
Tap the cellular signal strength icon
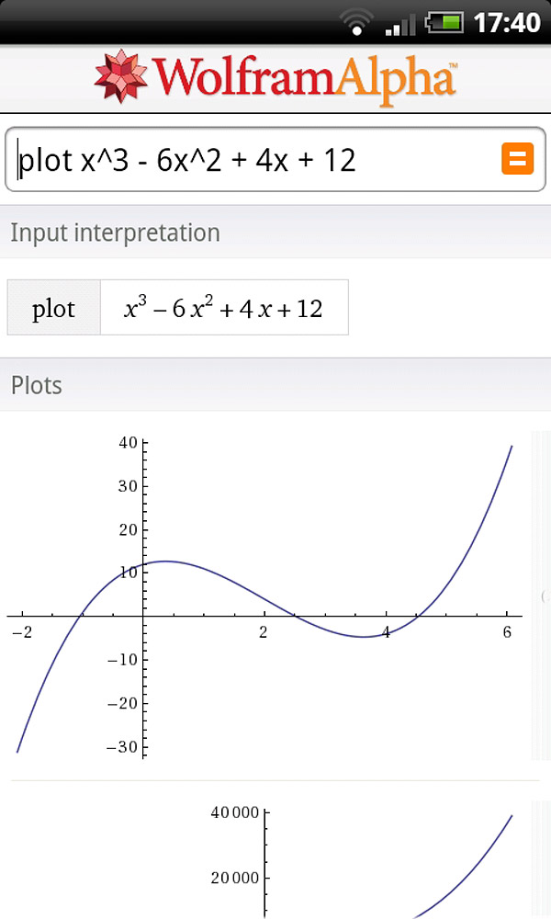399,23
